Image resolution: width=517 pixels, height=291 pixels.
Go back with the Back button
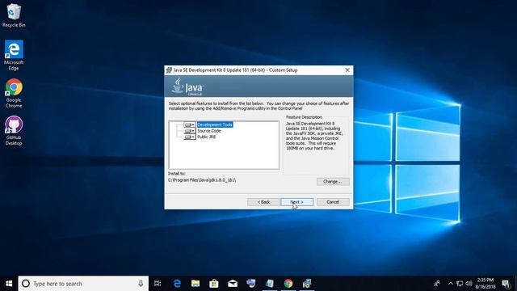tap(263, 202)
